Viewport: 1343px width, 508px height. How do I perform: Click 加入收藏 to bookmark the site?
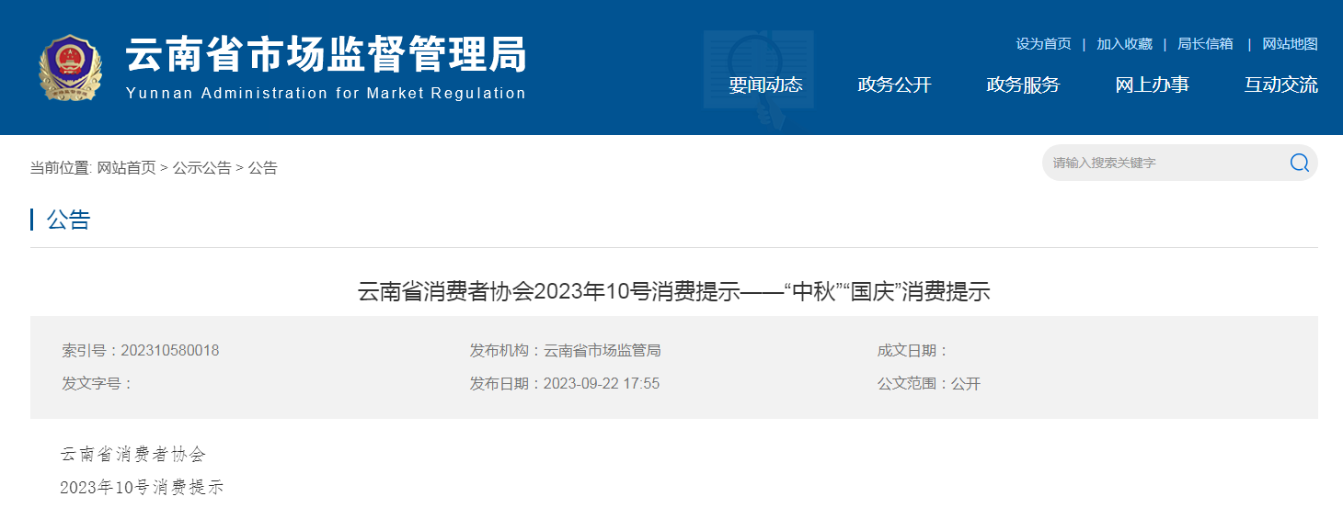[1124, 44]
